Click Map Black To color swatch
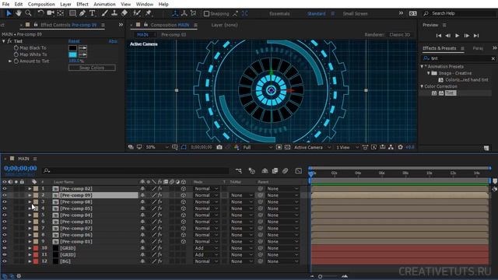 pyautogui.click(x=72, y=48)
